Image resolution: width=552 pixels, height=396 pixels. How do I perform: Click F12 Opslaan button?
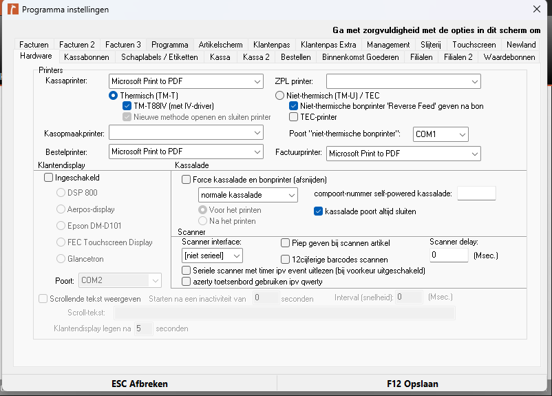412,384
